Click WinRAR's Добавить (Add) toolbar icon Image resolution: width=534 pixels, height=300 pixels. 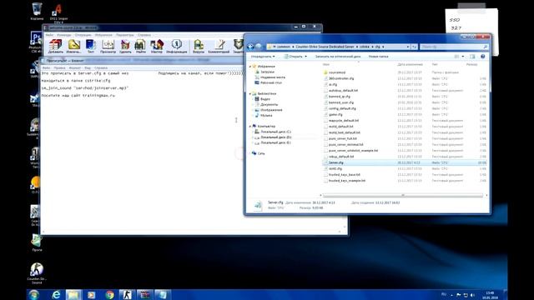point(55,46)
